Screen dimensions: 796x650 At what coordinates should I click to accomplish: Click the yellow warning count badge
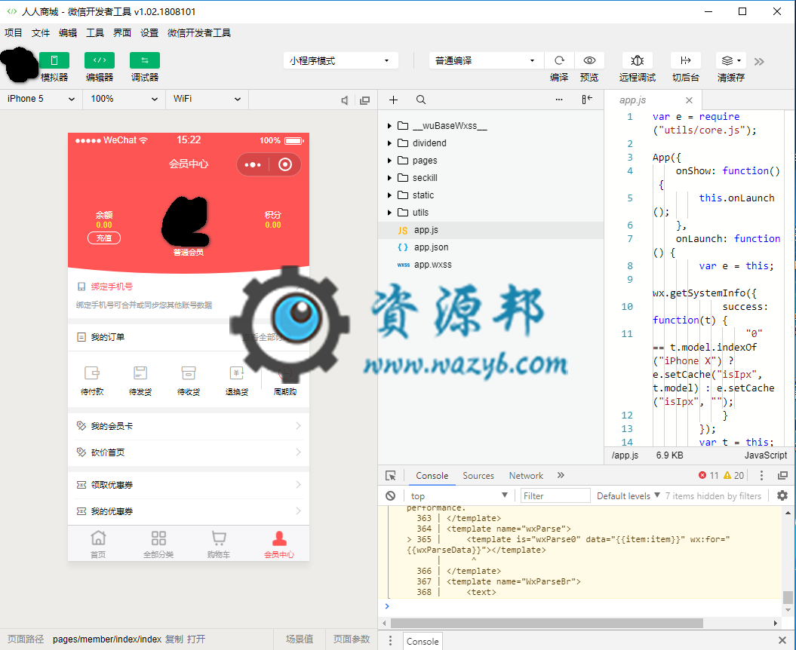click(x=733, y=476)
